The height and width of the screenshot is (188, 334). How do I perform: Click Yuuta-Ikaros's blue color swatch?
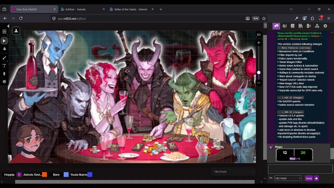tap(90, 175)
